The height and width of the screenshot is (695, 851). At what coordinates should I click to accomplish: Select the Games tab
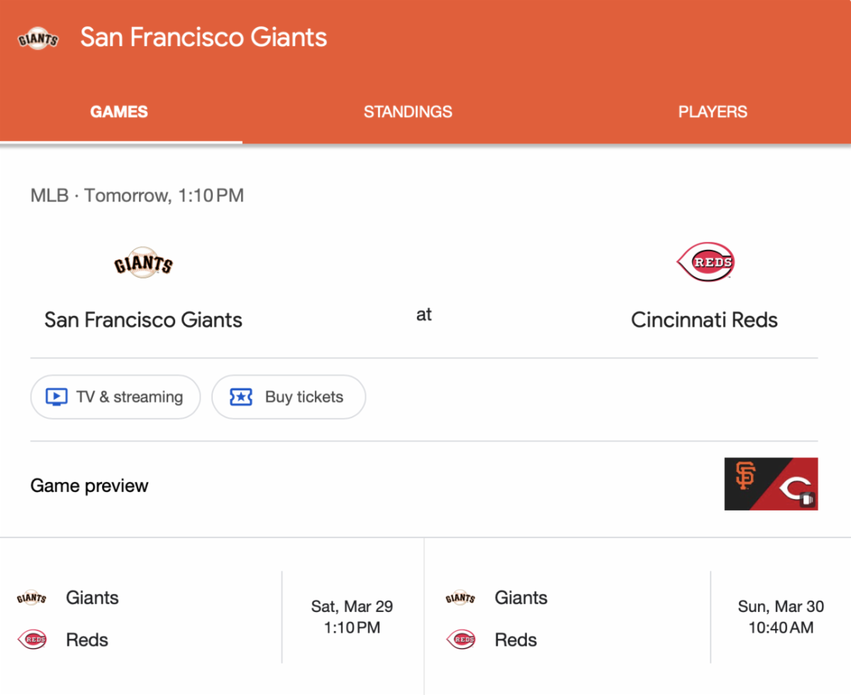[119, 112]
